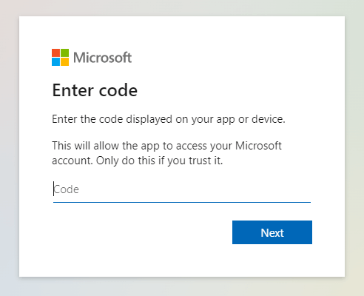The image size is (364, 296).
Task: Click the "Enter code" heading
Action: click(x=95, y=90)
